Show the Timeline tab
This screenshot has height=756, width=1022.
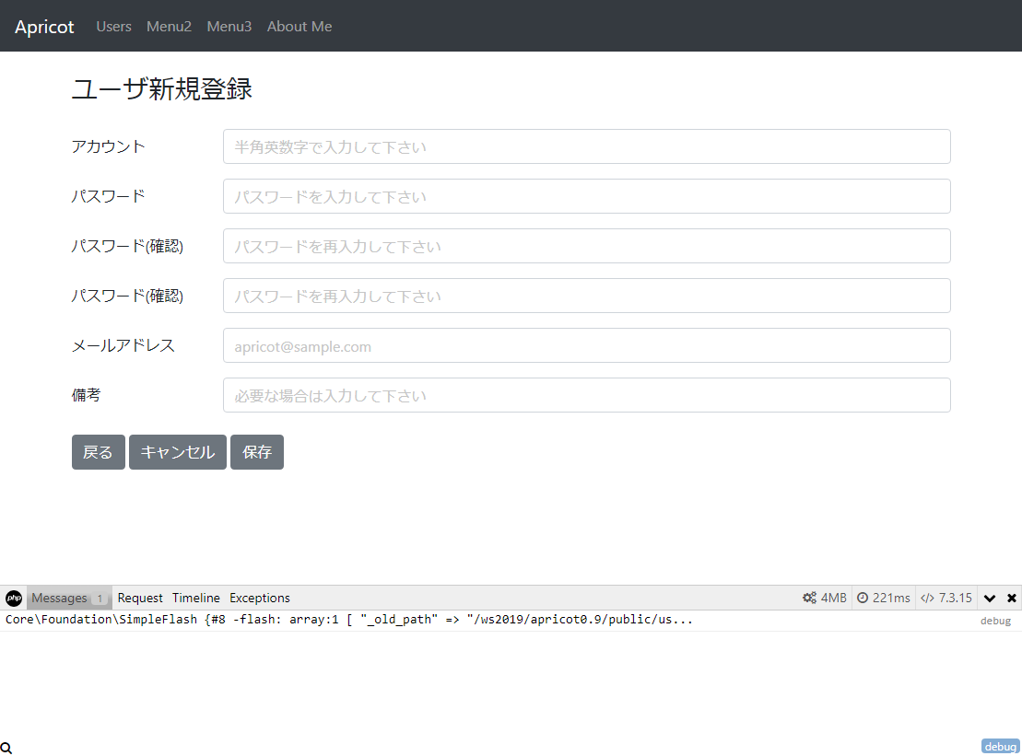[196, 598]
